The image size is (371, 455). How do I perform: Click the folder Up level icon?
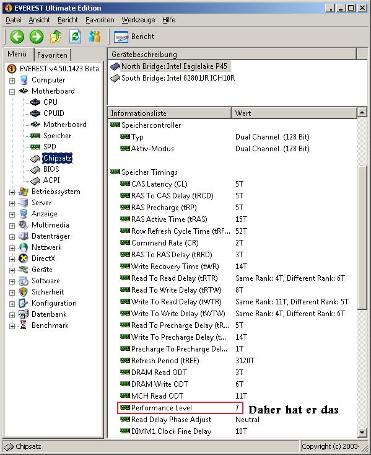click(56, 37)
